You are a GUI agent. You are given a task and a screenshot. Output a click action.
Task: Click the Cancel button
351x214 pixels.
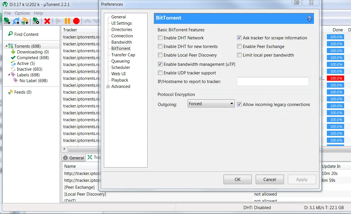tap(270, 179)
